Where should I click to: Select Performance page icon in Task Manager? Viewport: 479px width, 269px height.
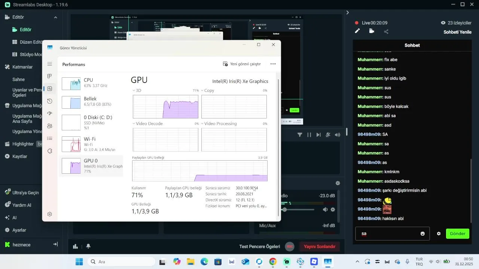(49, 89)
